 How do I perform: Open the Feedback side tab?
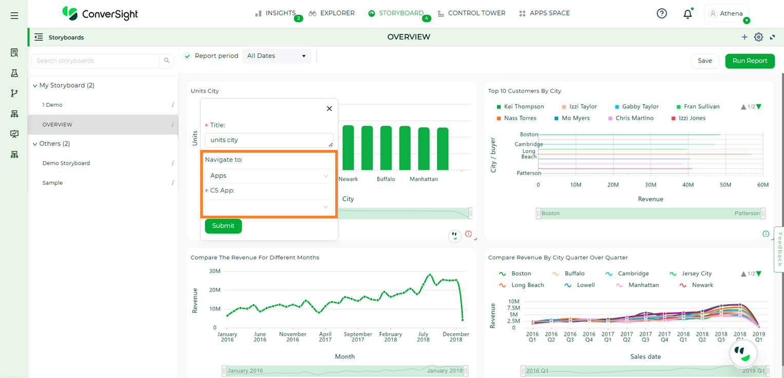(x=779, y=249)
